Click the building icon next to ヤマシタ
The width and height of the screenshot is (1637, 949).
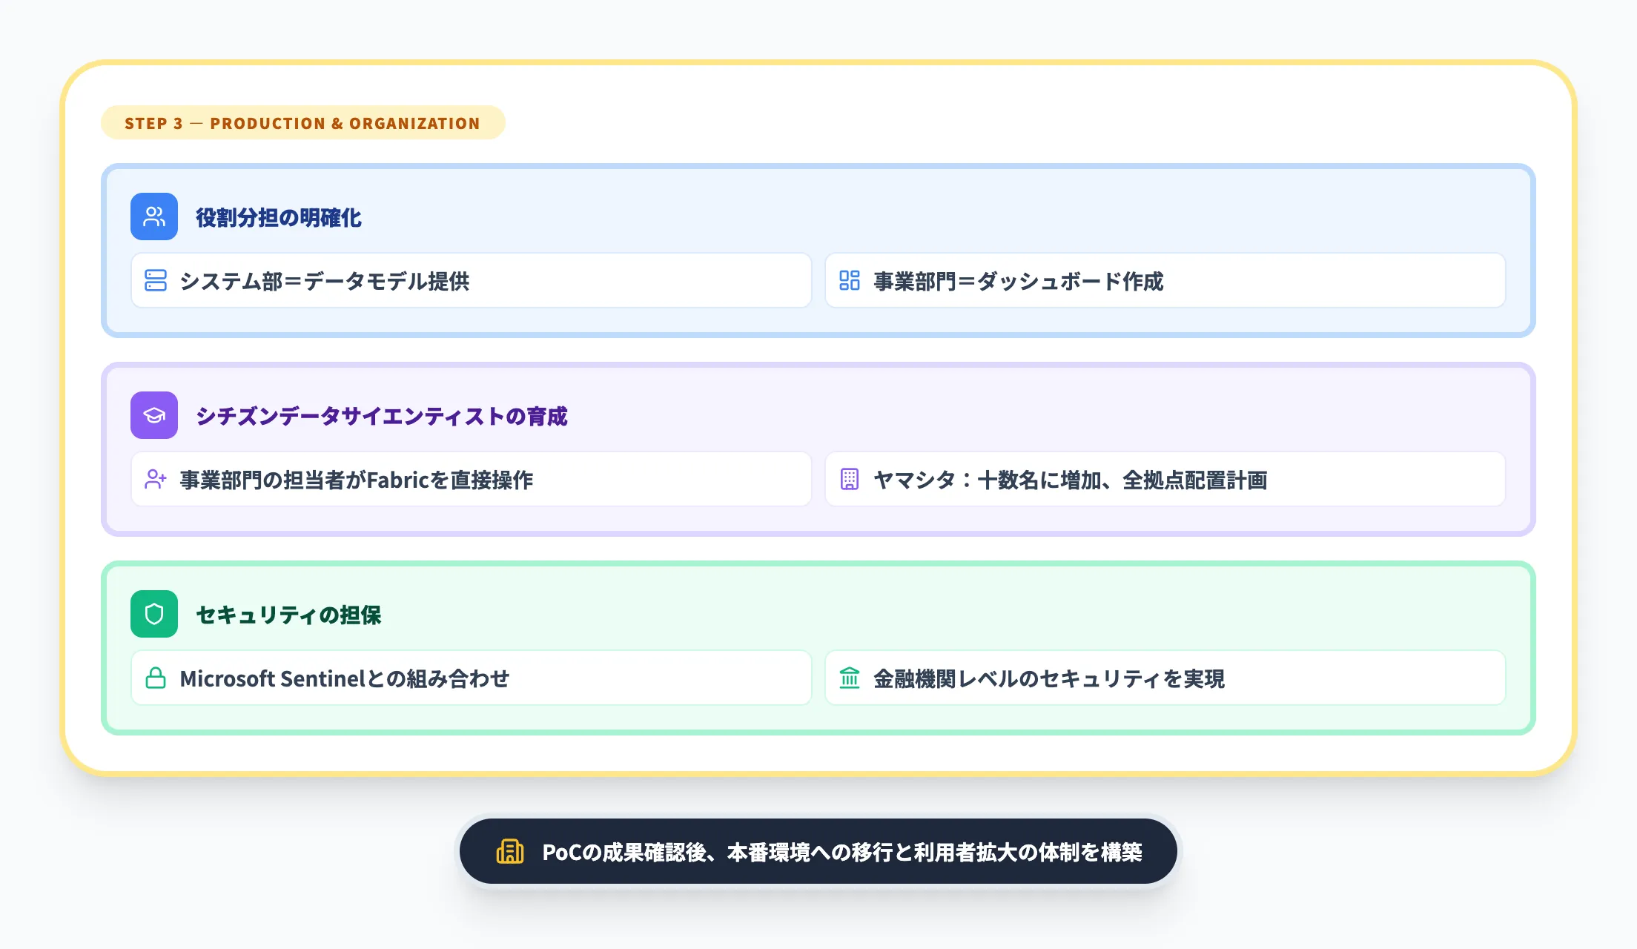850,480
